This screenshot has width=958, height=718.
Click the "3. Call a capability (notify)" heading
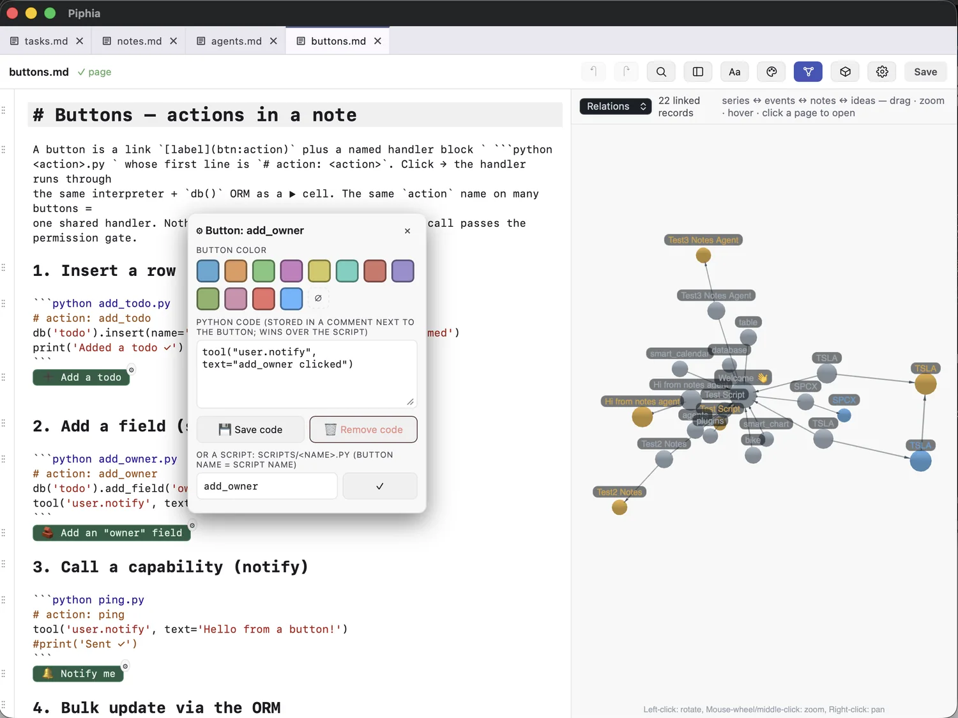point(171,567)
